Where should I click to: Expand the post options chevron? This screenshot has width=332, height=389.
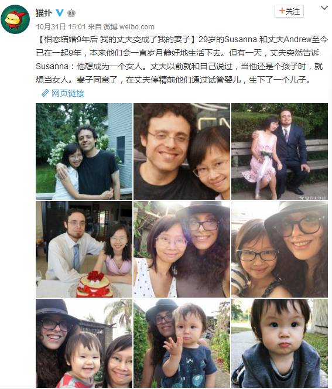324,8
